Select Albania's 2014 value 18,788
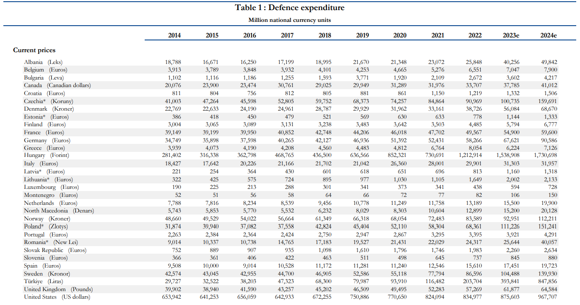 173,62
